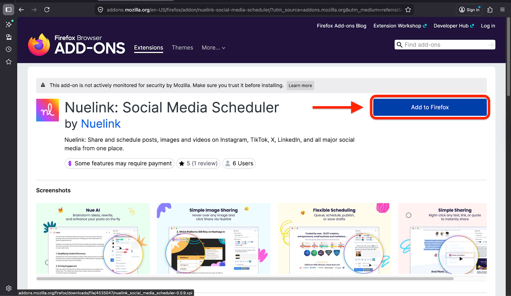Bookmark this page with star icon

click(x=408, y=10)
